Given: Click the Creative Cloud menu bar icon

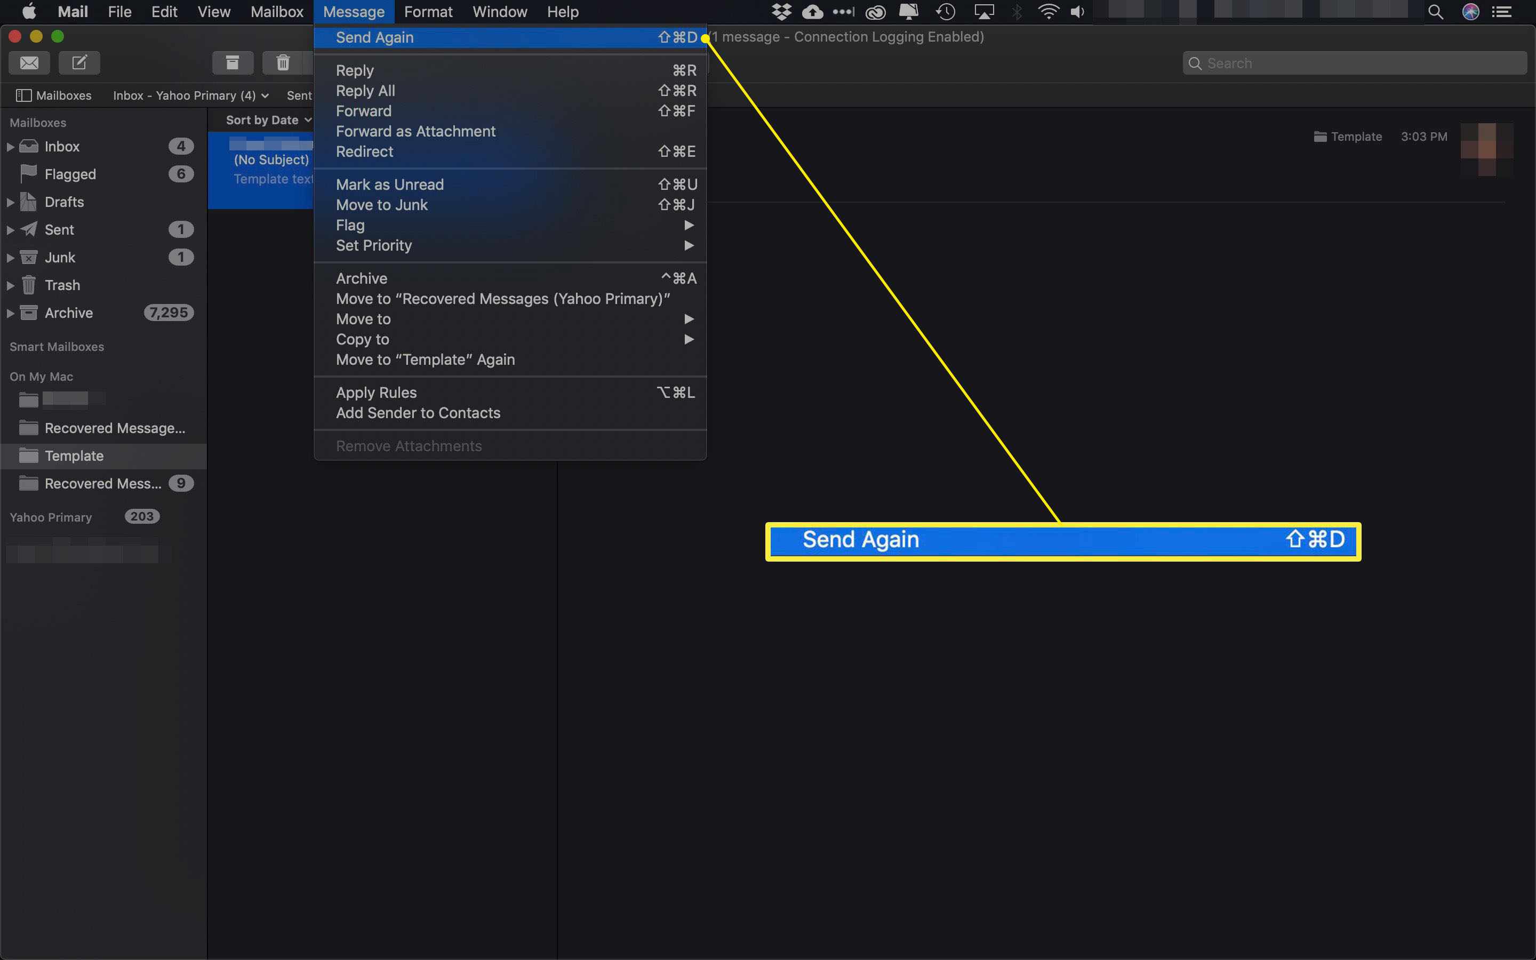Looking at the screenshot, I should (x=875, y=11).
